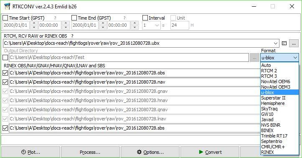Click question mark after RINEX OBS label
The width and height of the screenshot is (302, 158).
72,36
